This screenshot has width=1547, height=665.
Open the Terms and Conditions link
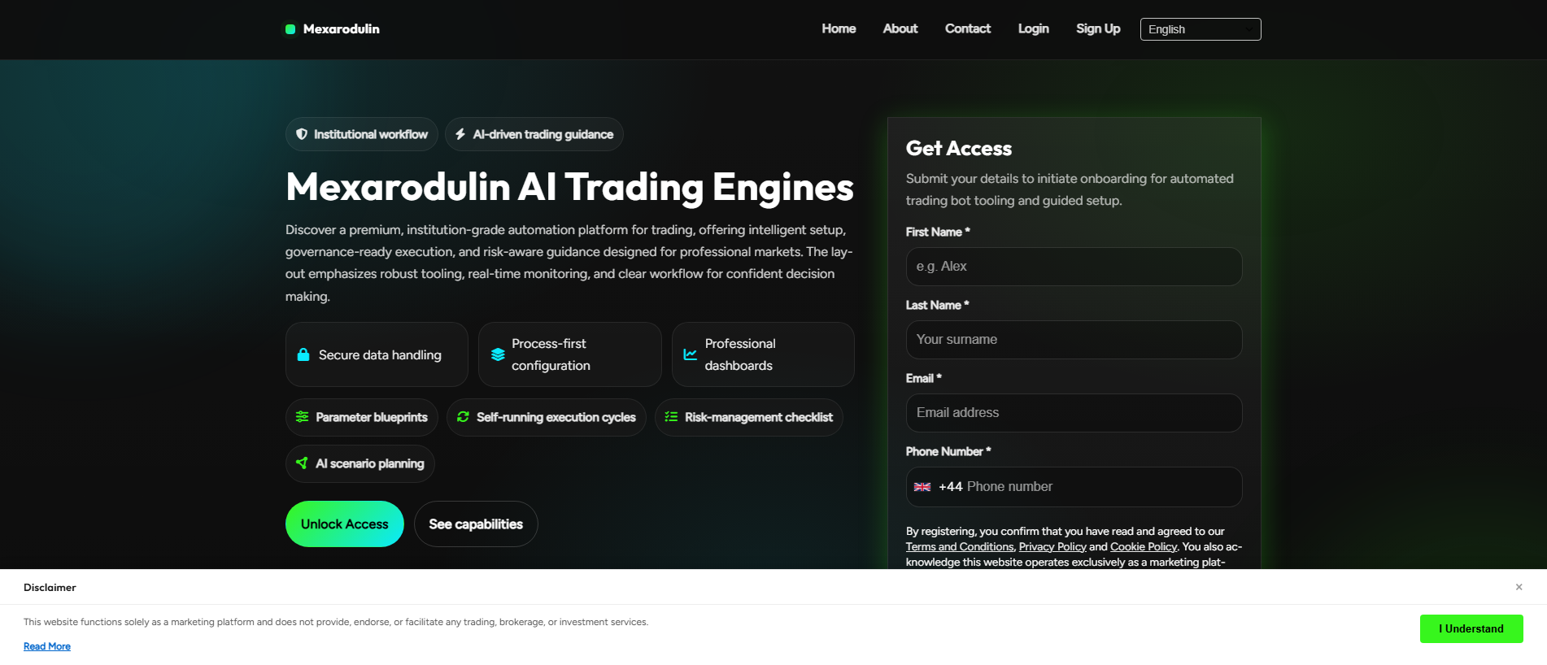coord(960,547)
